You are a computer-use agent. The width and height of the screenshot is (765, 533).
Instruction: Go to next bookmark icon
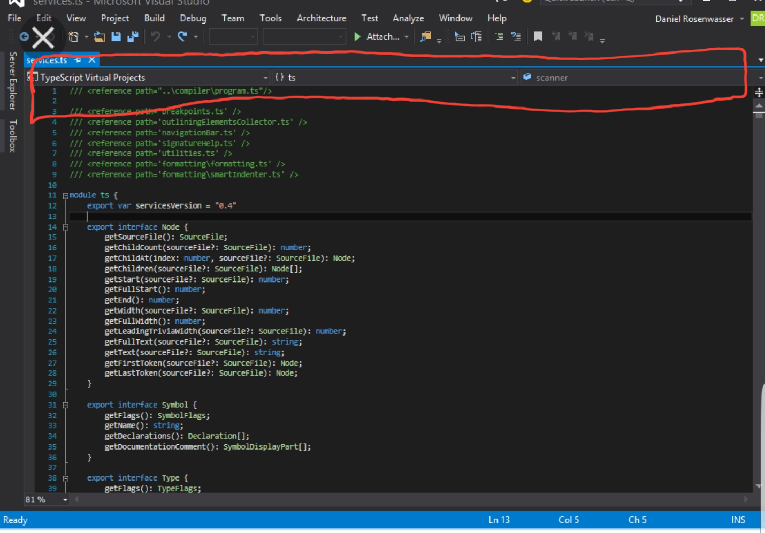click(572, 36)
